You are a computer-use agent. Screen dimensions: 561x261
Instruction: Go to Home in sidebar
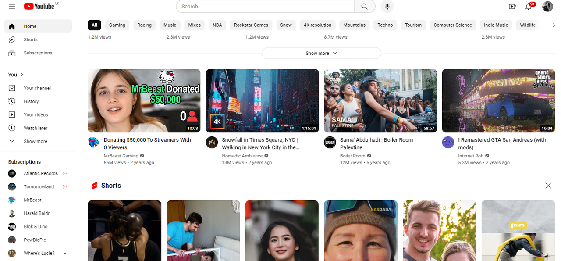tap(38, 26)
